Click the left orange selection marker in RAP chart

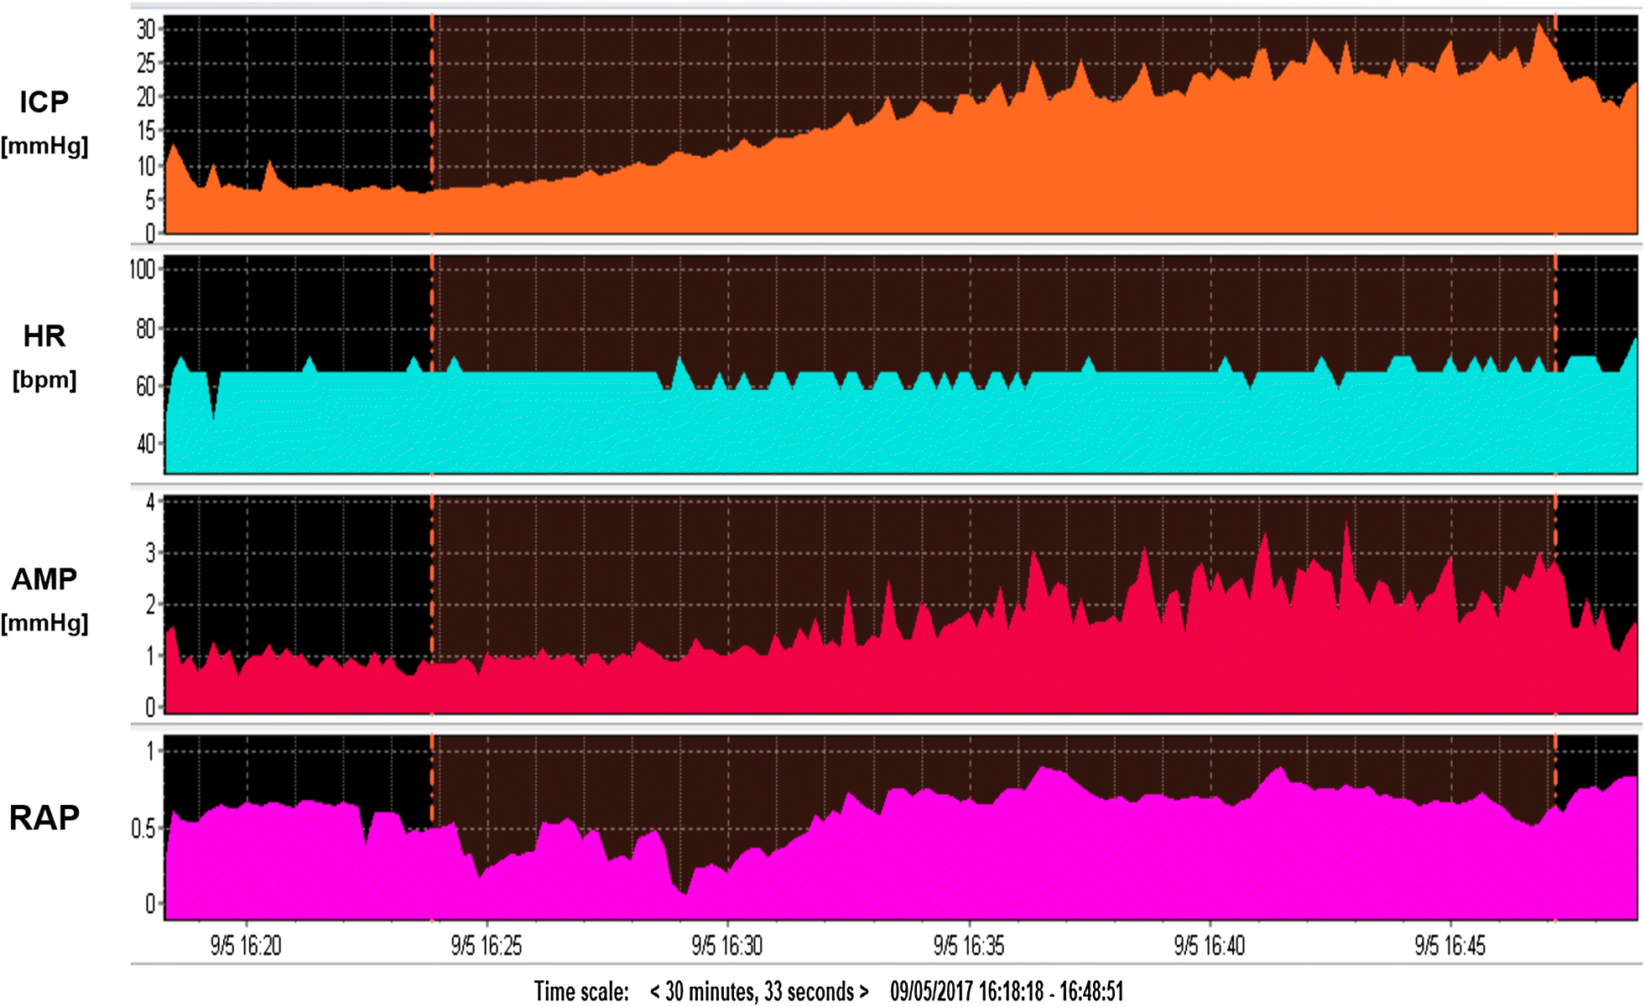(432, 828)
